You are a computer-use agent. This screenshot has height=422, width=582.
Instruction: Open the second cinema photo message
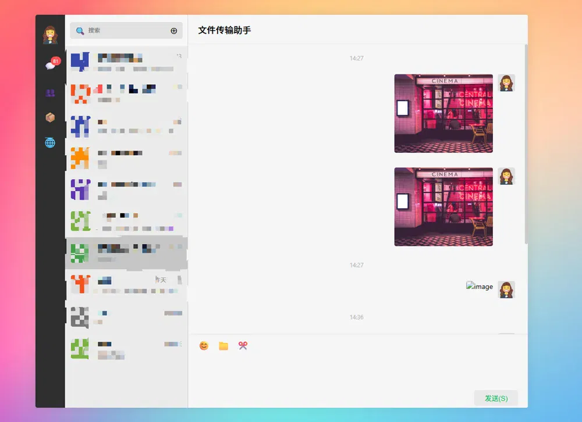443,206
